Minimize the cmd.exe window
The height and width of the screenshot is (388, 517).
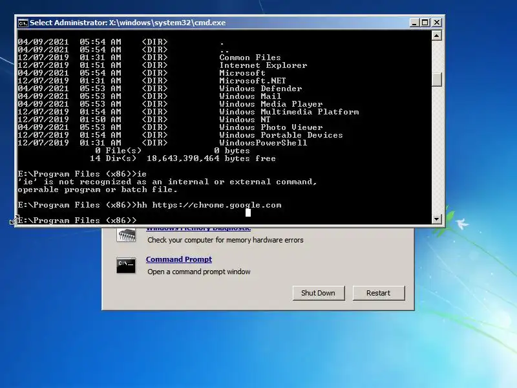click(414, 23)
